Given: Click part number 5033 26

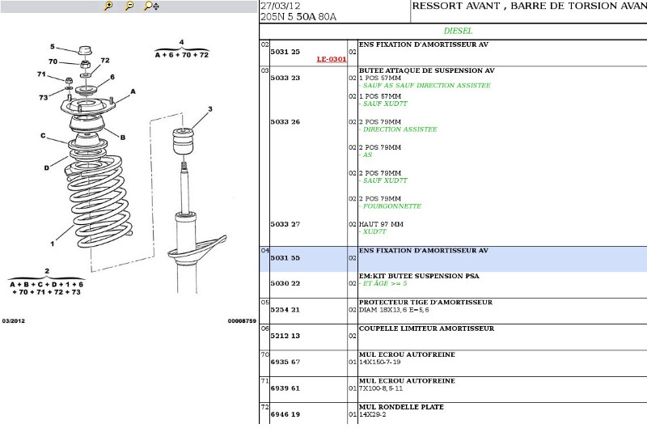Looking at the screenshot, I should pos(285,121).
